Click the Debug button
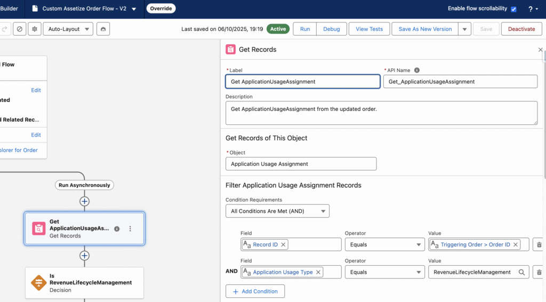This screenshot has width=546, height=302. coord(331,29)
